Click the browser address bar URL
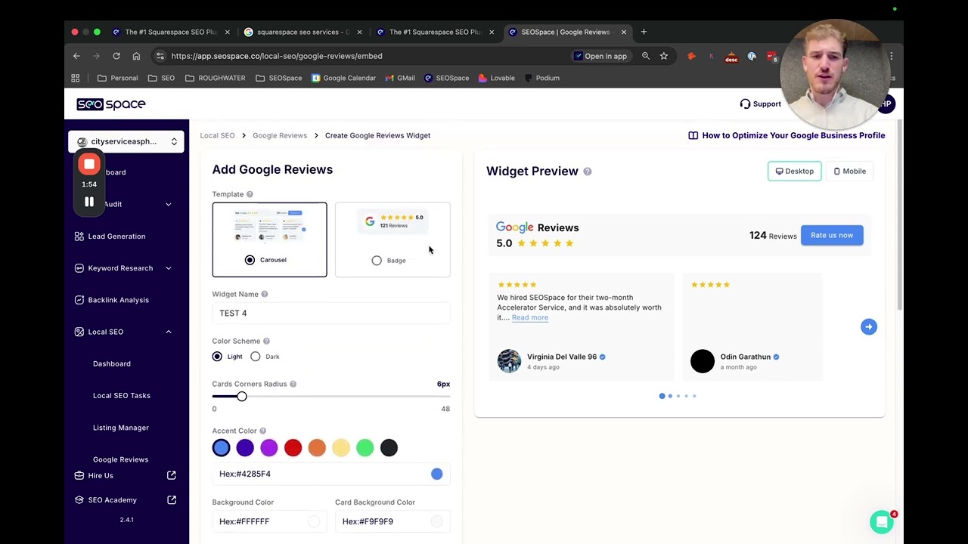Image resolution: width=968 pixels, height=544 pixels. coord(277,56)
